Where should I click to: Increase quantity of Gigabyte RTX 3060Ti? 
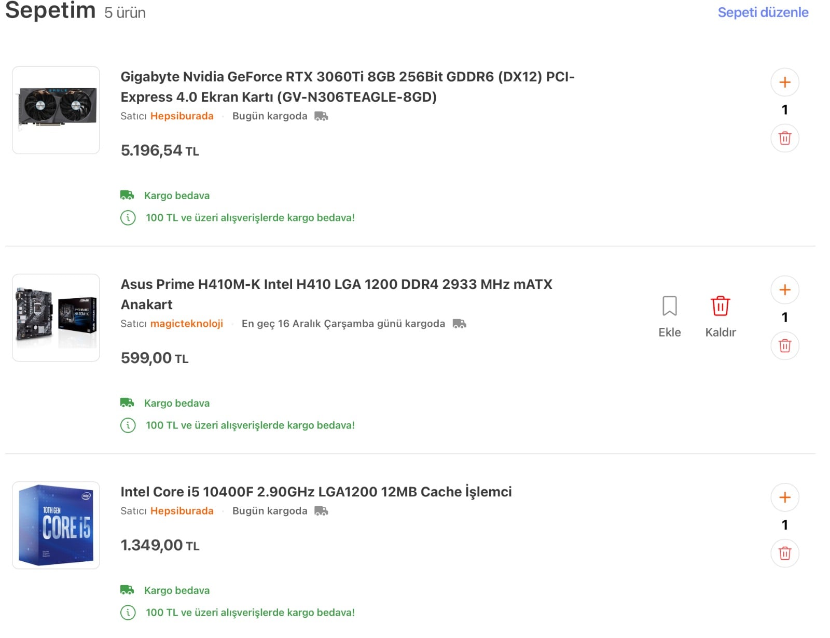coord(784,82)
